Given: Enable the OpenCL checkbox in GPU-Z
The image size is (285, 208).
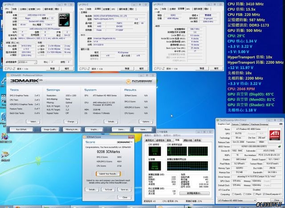Looking at the screenshot, I should (x=233, y=194).
